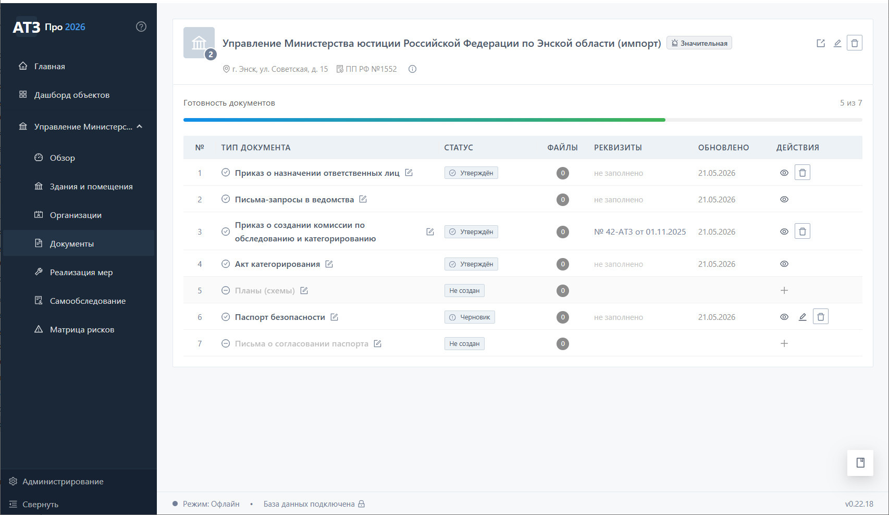The image size is (889, 515).
Task: Show object info via the circled-i icon
Action: tap(412, 69)
